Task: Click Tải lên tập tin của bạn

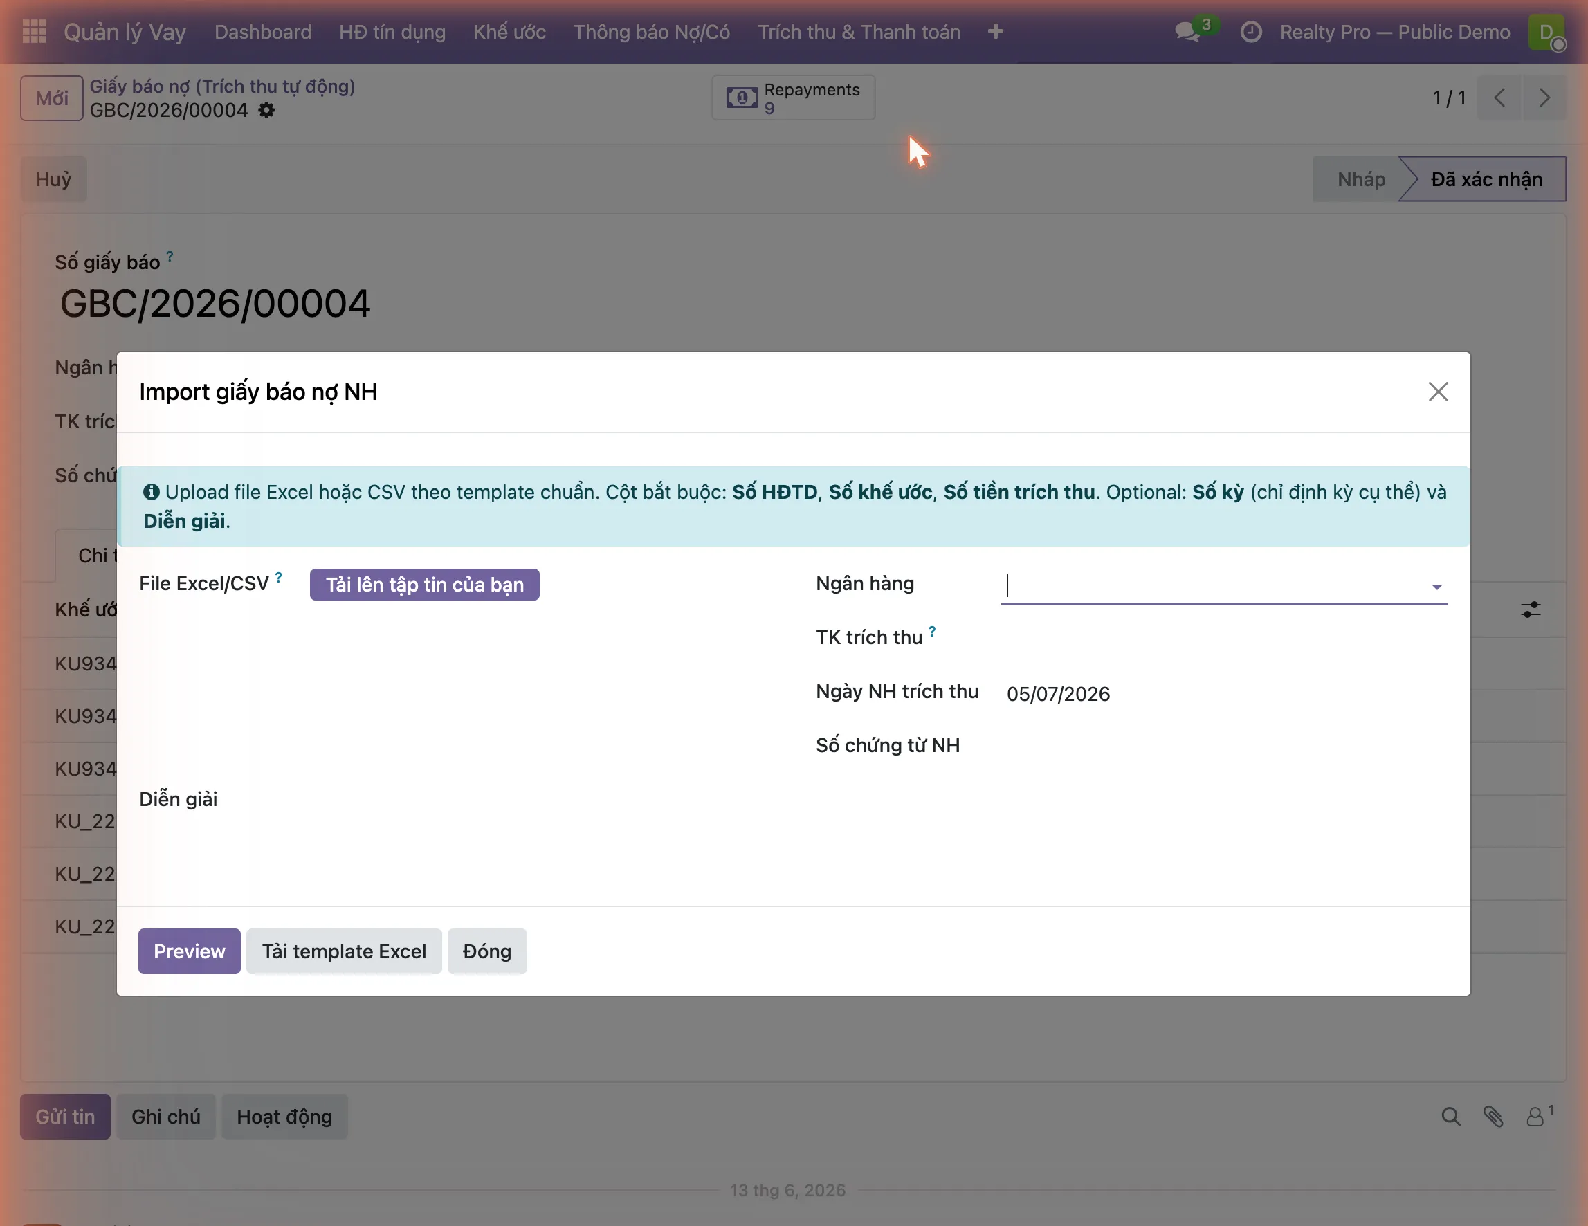Action: 425,585
